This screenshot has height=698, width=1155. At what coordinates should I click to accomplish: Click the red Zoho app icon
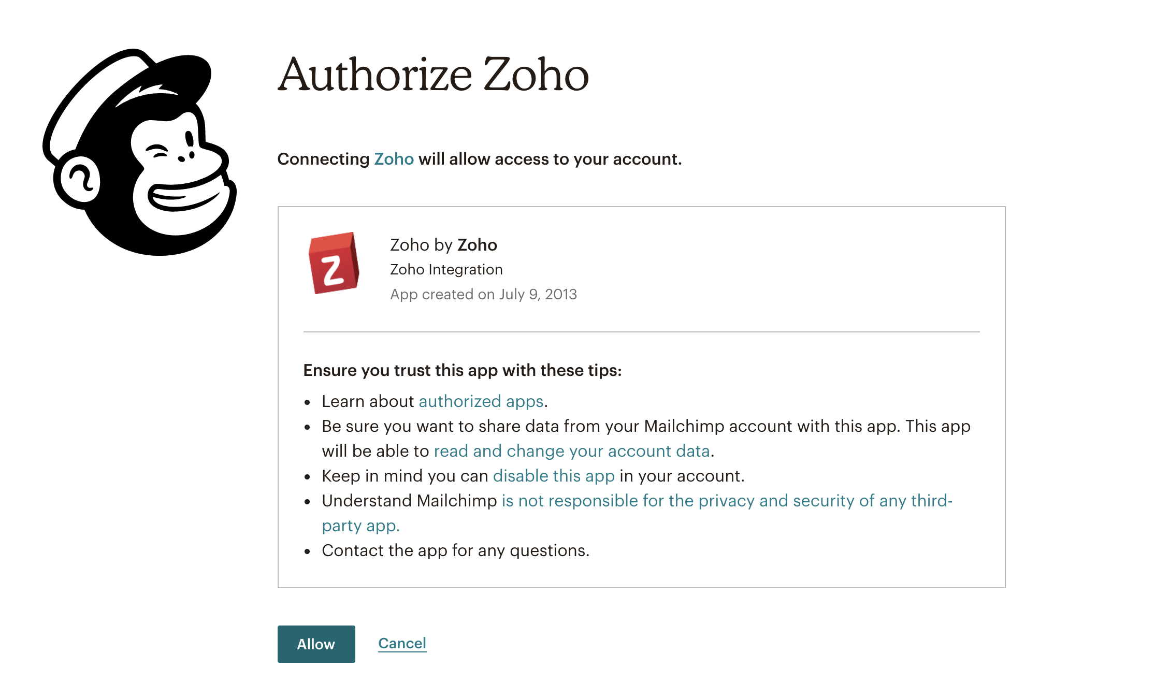[x=333, y=263]
